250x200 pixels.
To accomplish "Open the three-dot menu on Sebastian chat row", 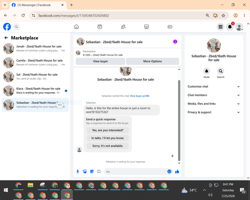I will pyautogui.click(x=60, y=105).
